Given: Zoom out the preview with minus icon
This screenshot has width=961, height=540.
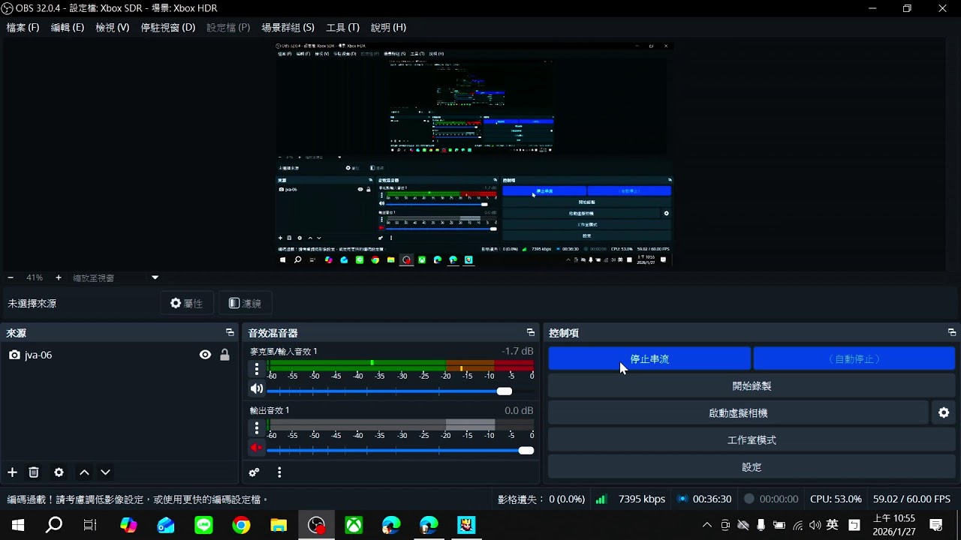Looking at the screenshot, I should (11, 277).
